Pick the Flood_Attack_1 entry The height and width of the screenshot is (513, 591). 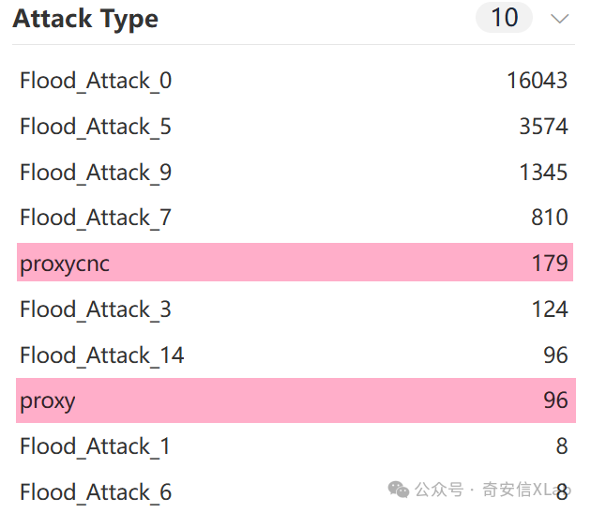pos(295,446)
